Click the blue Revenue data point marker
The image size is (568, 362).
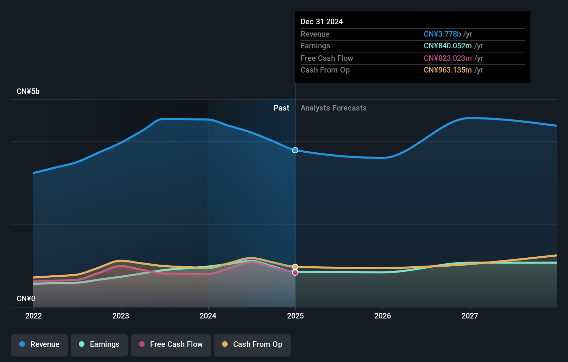295,150
